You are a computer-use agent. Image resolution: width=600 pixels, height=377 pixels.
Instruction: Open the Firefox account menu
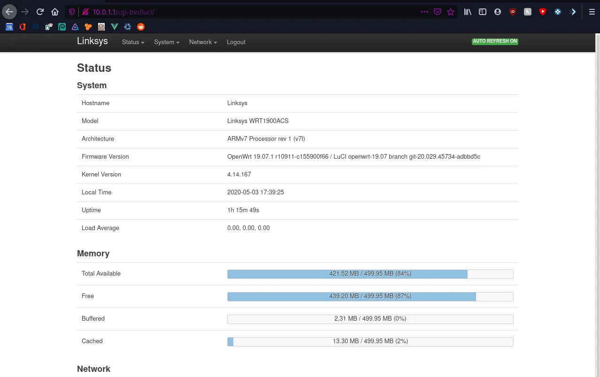pyautogui.click(x=498, y=12)
